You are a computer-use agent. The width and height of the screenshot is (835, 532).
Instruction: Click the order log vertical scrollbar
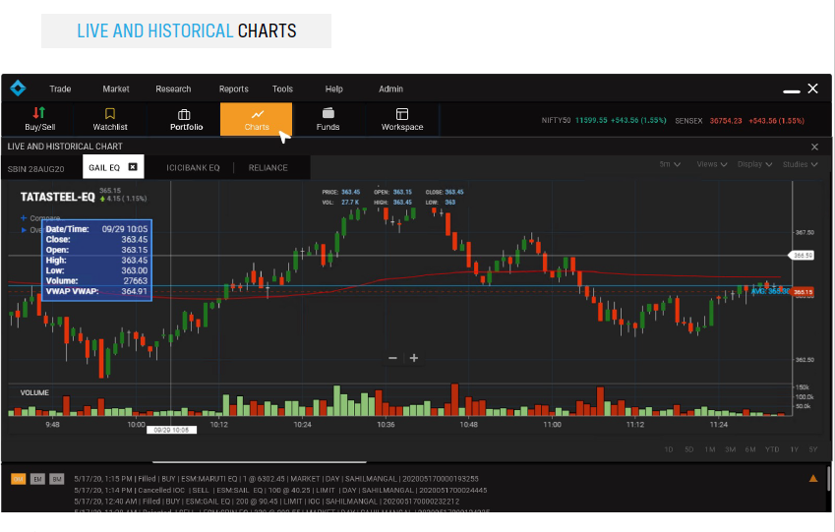click(x=829, y=478)
